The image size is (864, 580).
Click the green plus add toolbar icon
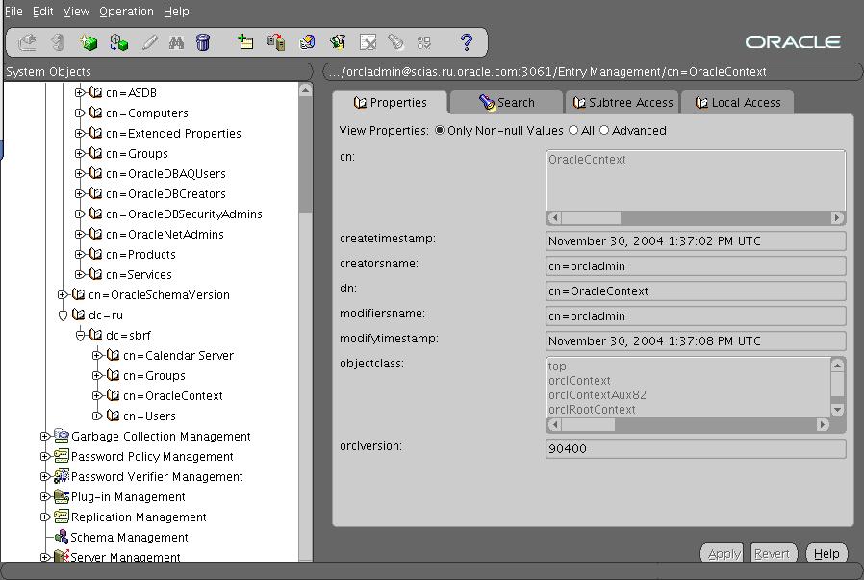click(244, 42)
